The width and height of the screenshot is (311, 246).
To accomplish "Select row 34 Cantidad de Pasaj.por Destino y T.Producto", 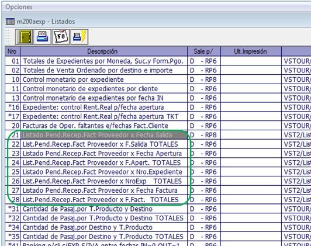I will pyautogui.click(x=103, y=227).
